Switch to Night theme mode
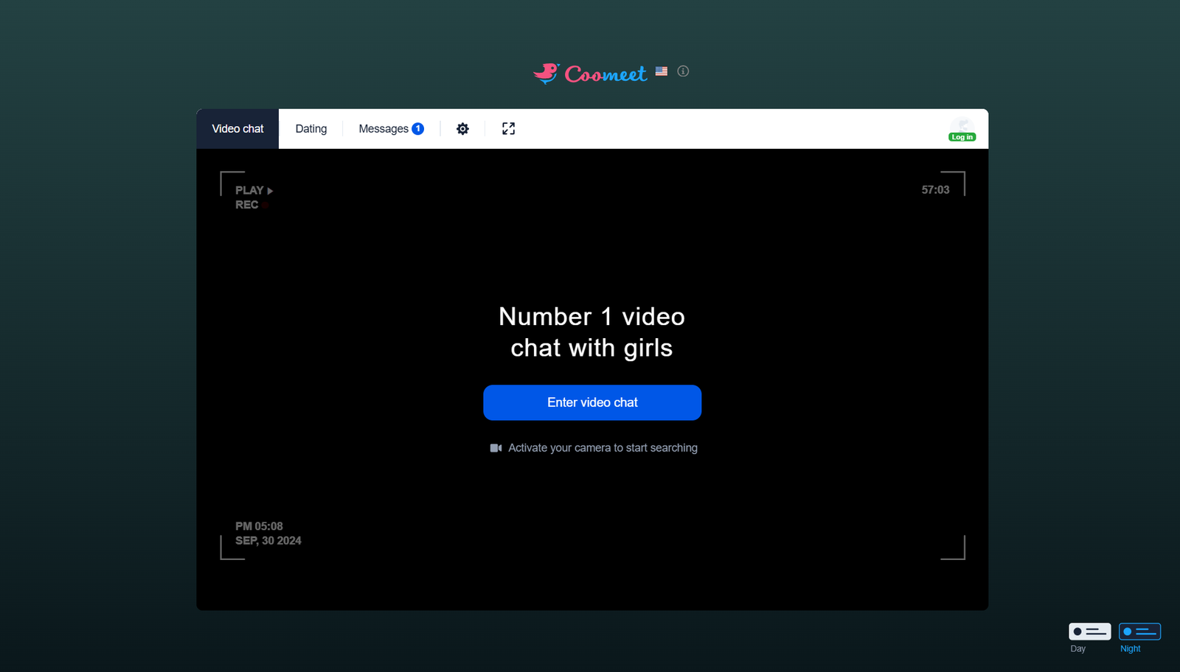 point(1139,631)
